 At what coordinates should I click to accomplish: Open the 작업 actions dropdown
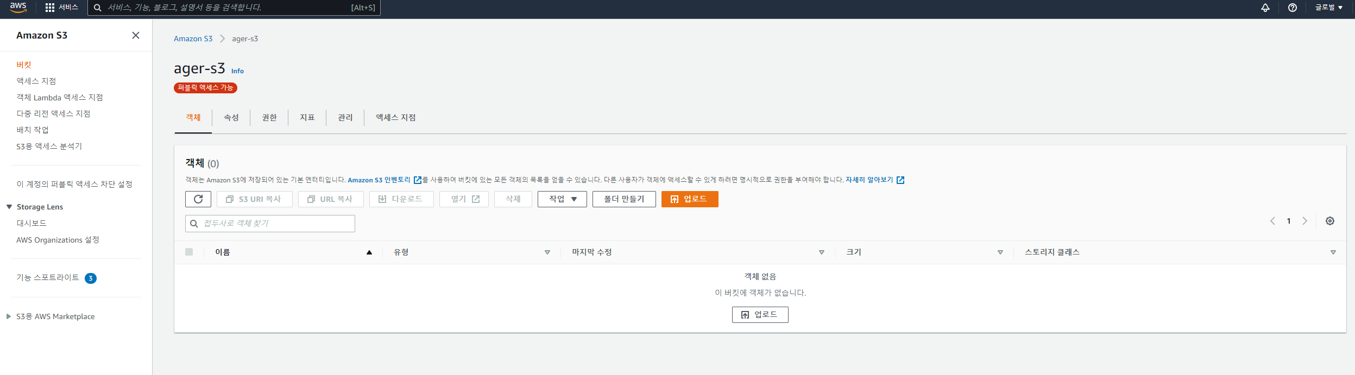(562, 199)
